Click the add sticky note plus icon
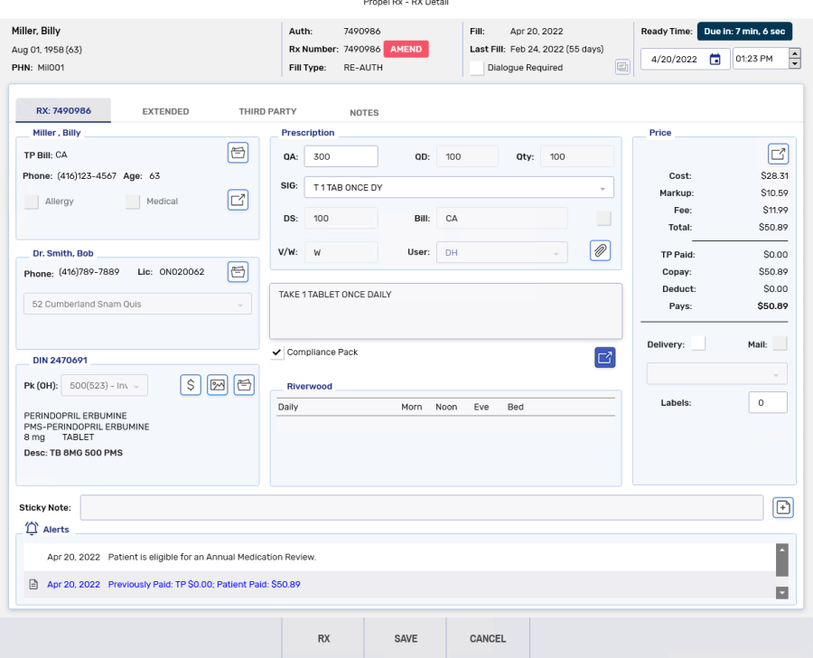813x658 pixels. (782, 507)
